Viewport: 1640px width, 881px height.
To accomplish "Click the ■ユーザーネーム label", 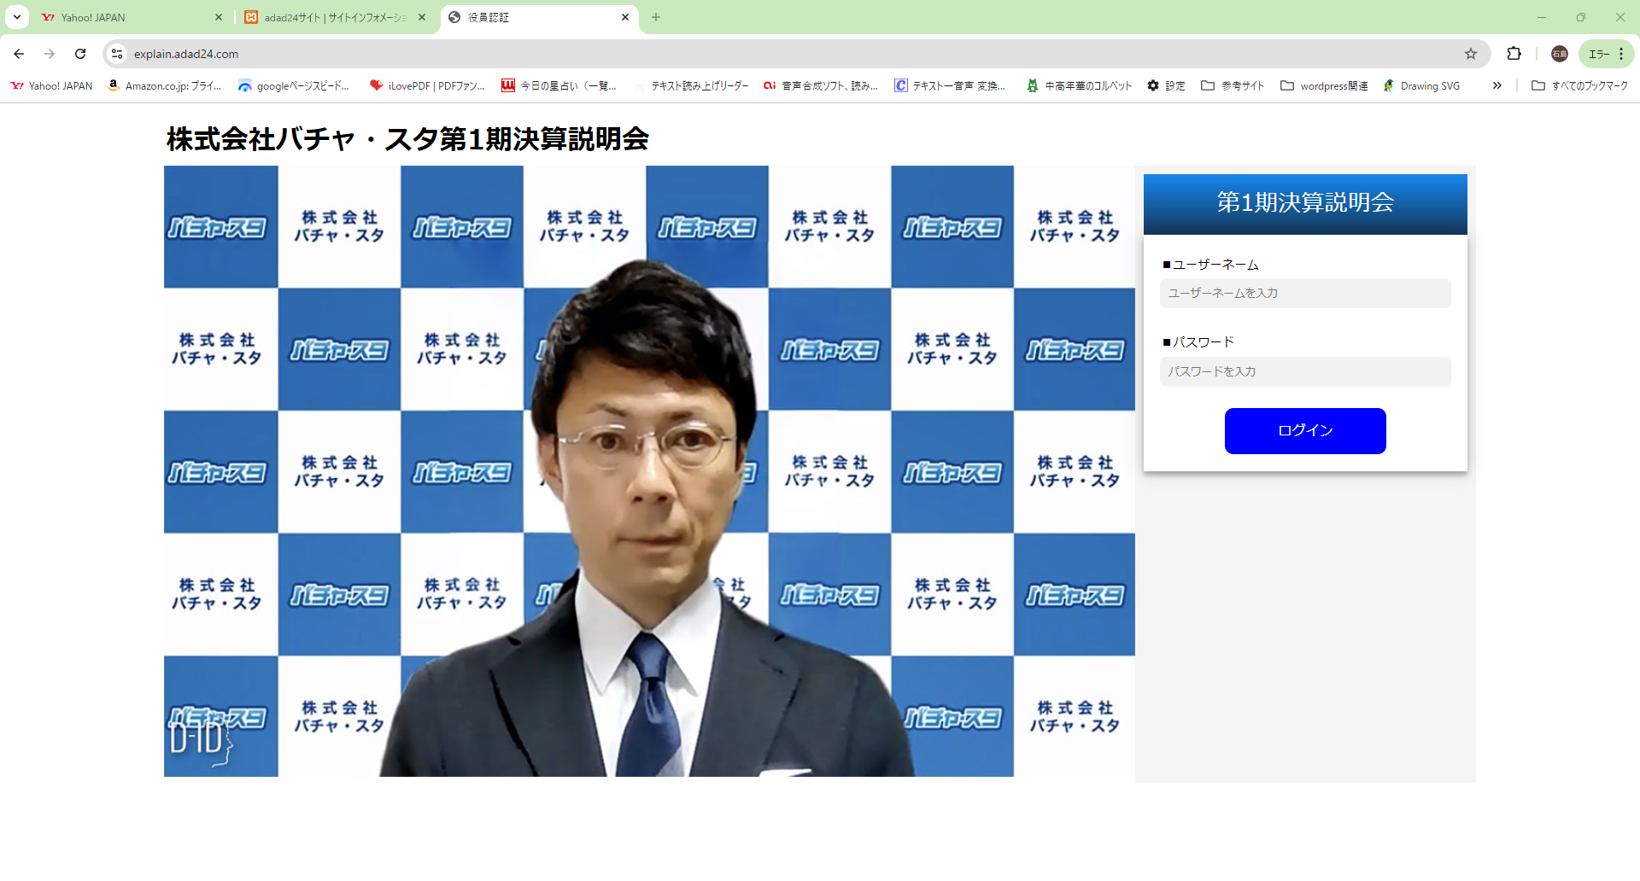I will [x=1210, y=265].
